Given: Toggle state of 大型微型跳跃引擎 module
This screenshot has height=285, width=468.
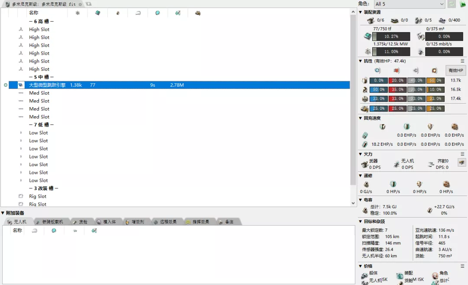Looking at the screenshot, I should pyautogui.click(x=5, y=85).
